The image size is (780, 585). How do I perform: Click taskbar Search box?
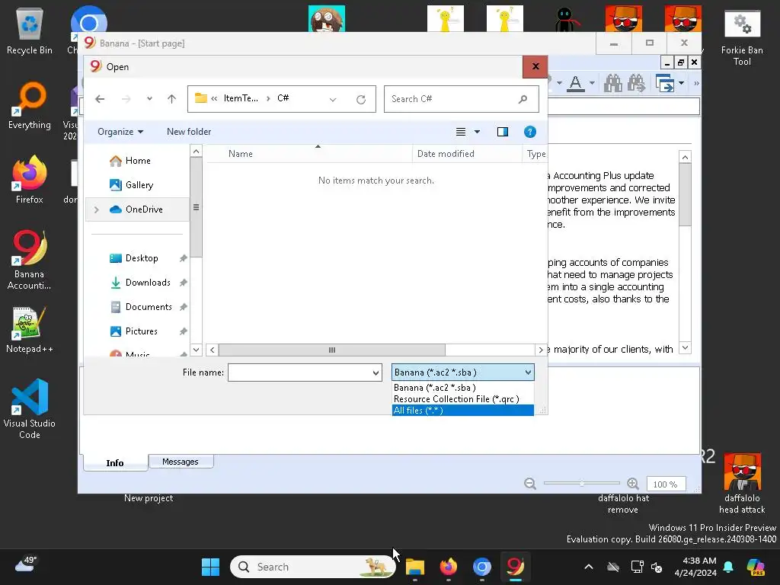point(313,567)
